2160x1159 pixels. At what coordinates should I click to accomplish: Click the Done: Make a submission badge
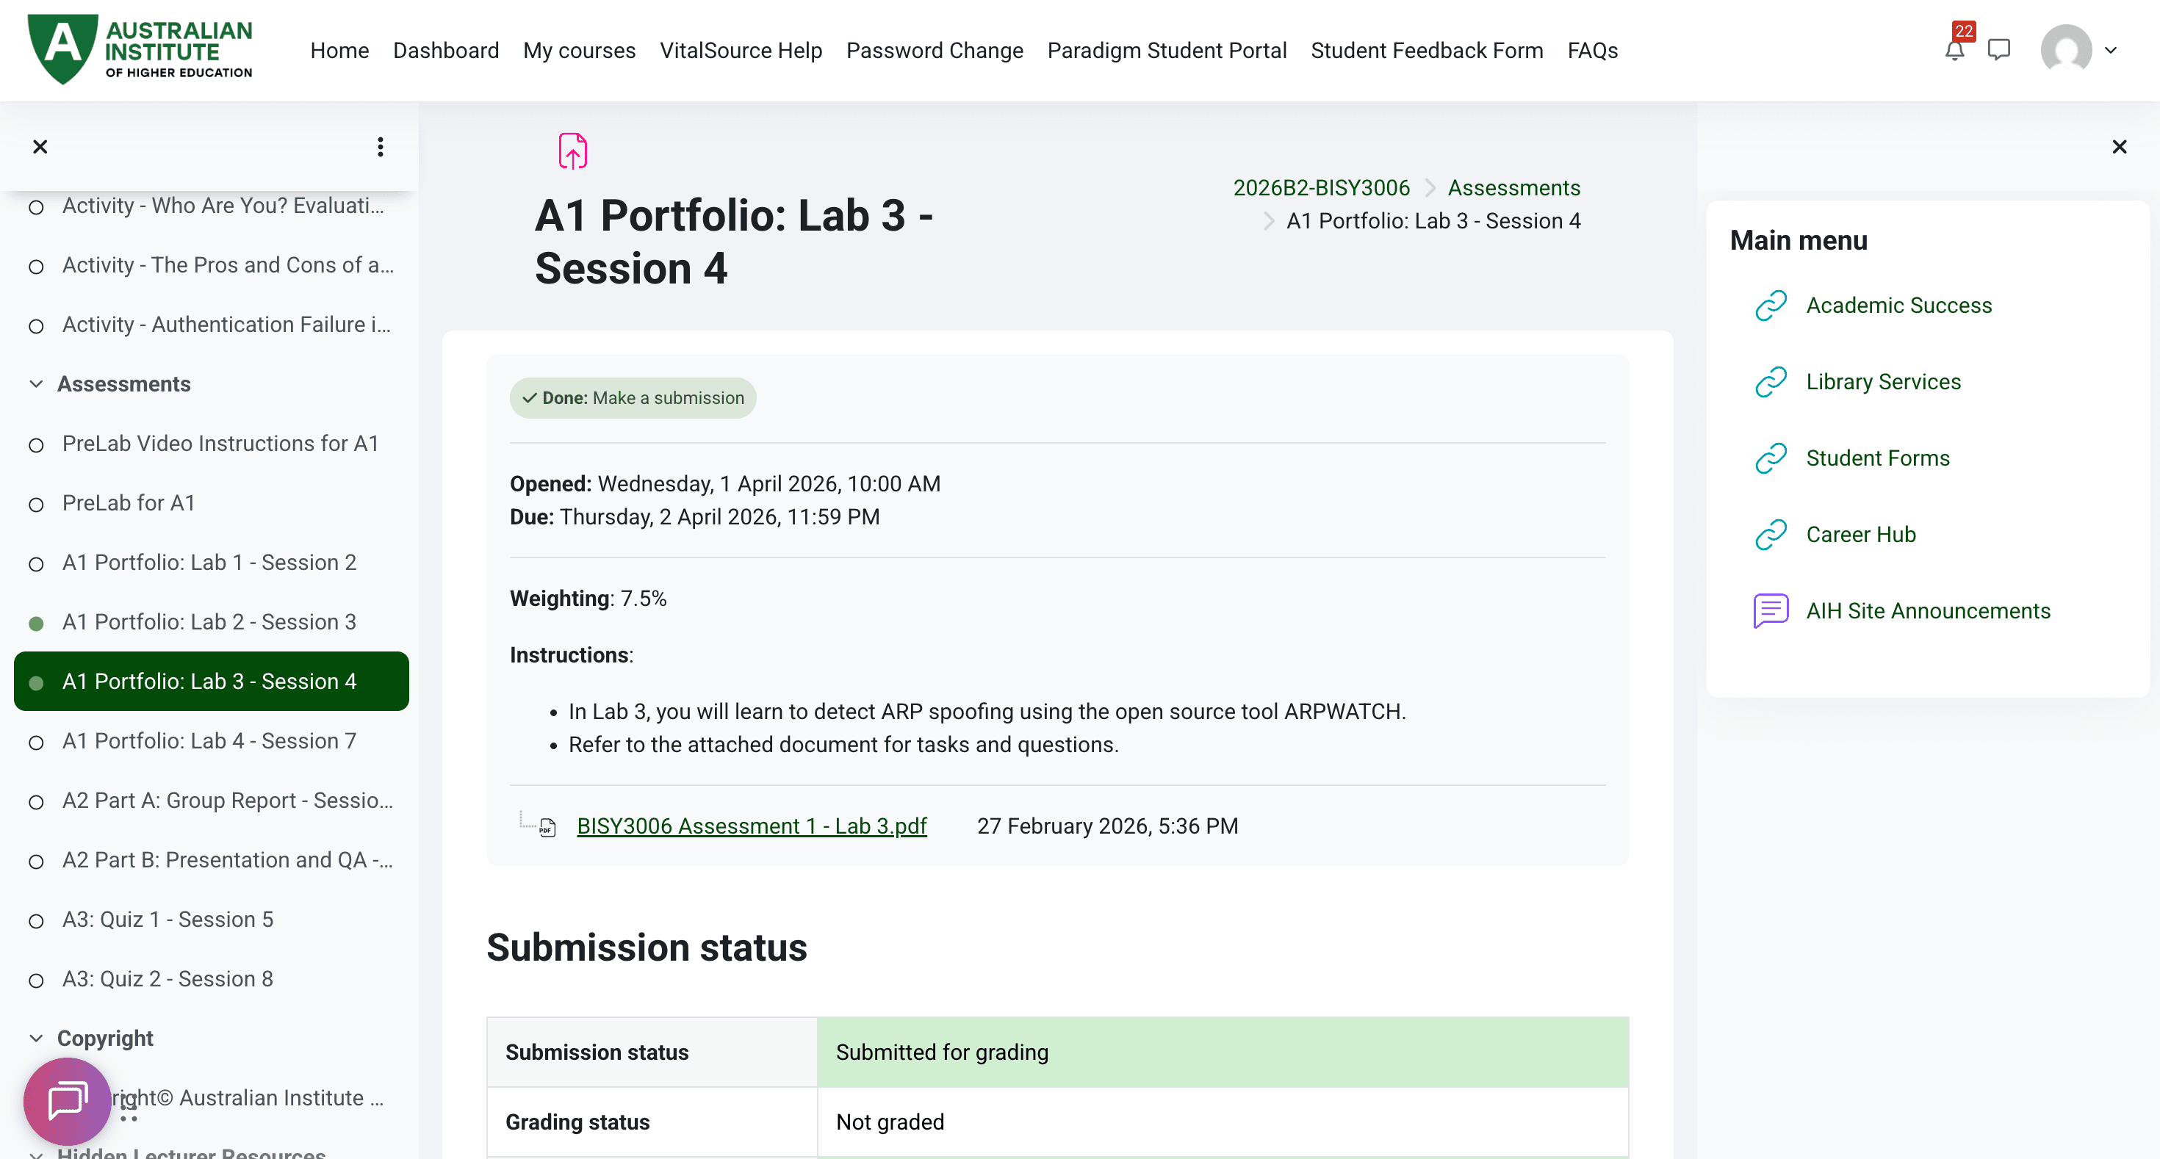(633, 398)
